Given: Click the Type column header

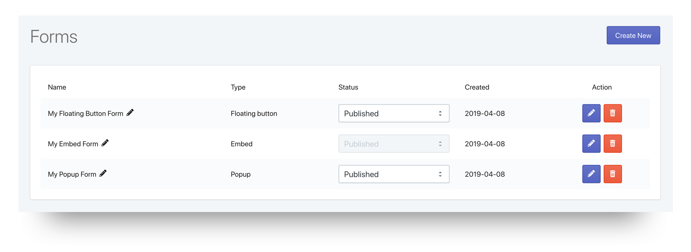Looking at the screenshot, I should 238,87.
